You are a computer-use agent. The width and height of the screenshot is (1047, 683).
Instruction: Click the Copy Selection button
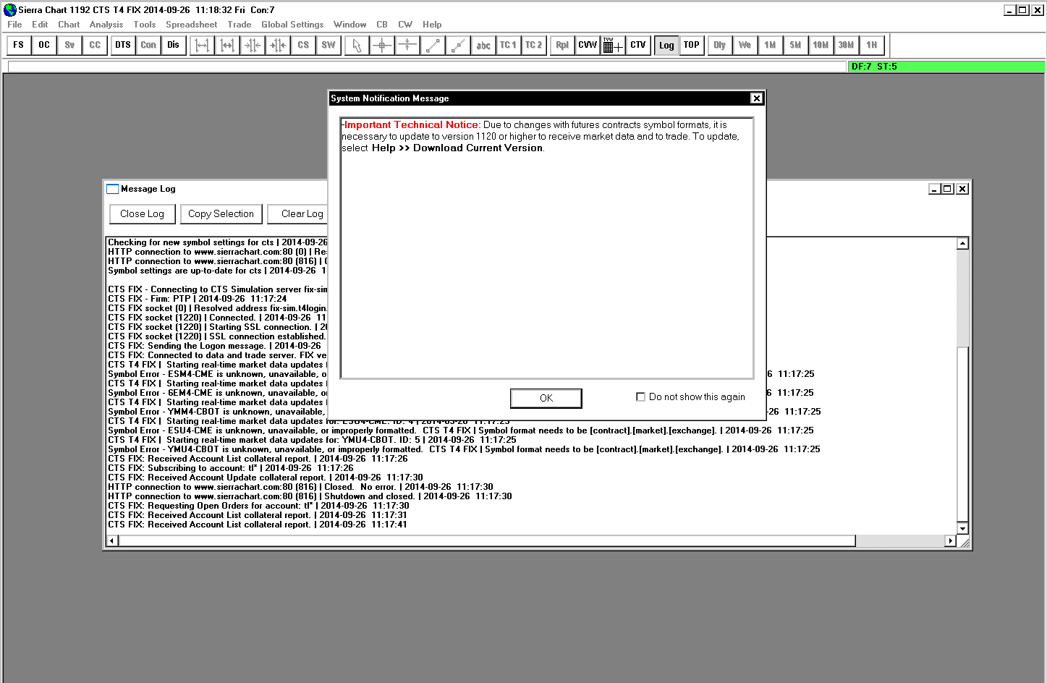(221, 213)
